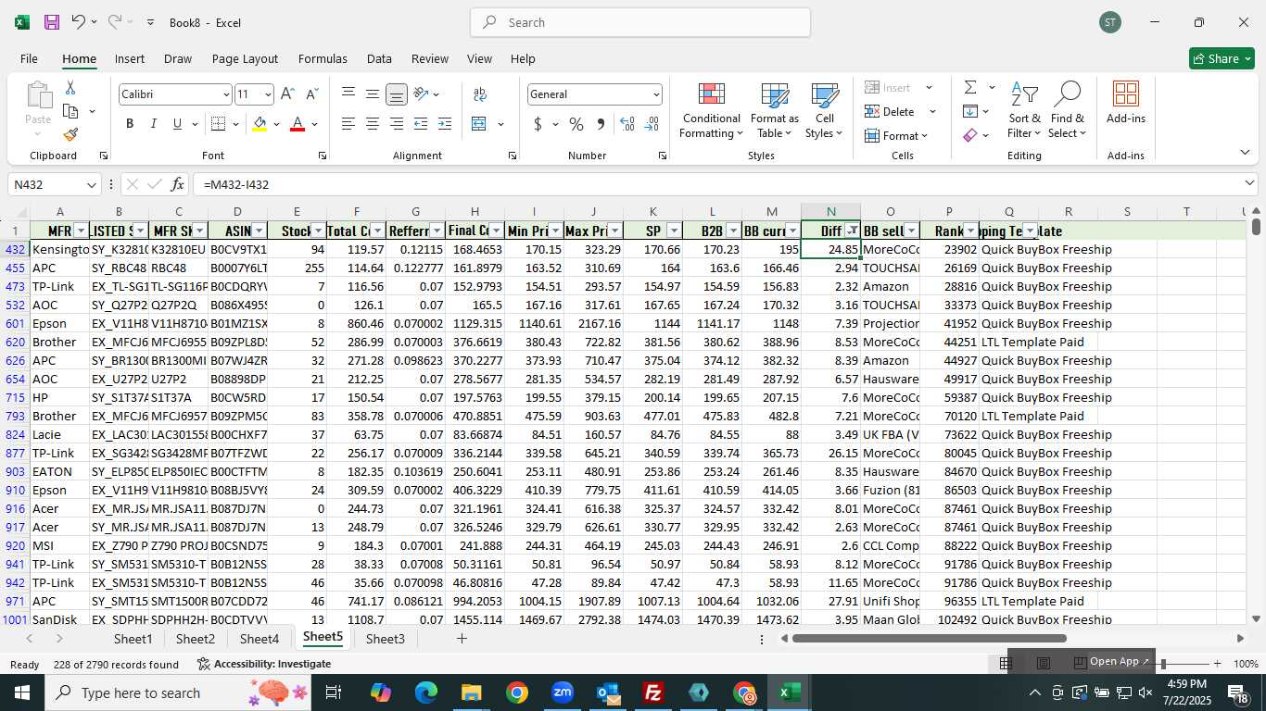
Task: Toggle italic formatting
Action: pos(154,124)
